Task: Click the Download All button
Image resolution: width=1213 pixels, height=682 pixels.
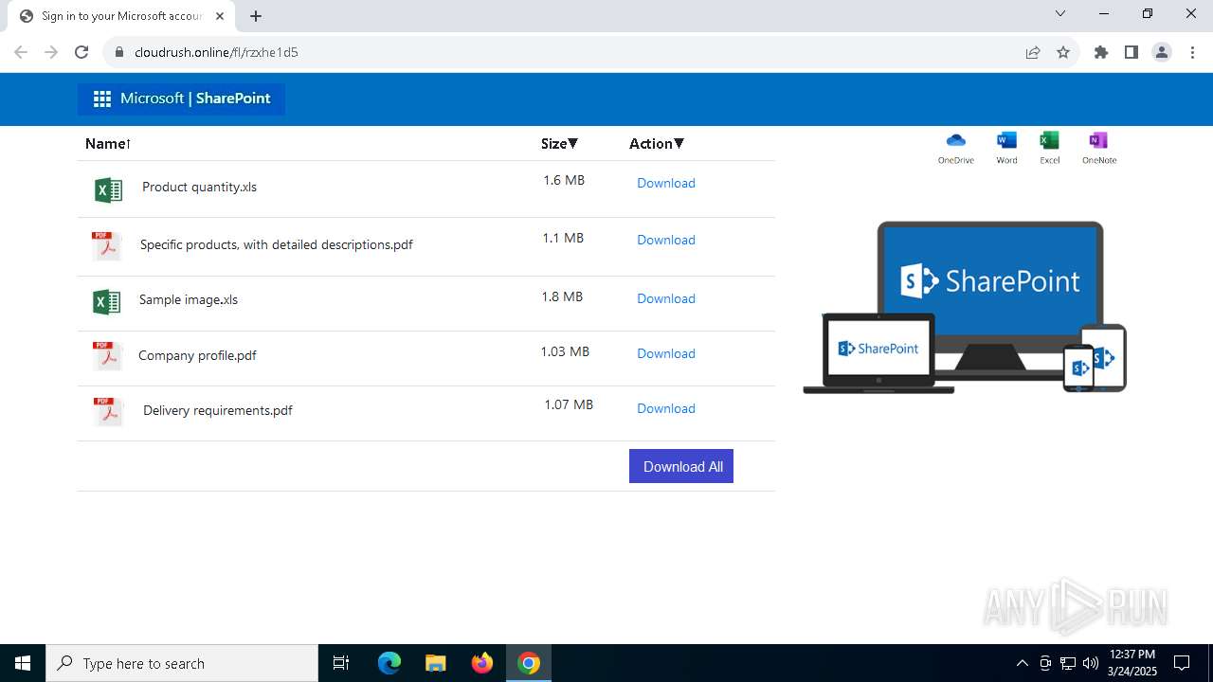Action: pyautogui.click(x=681, y=466)
